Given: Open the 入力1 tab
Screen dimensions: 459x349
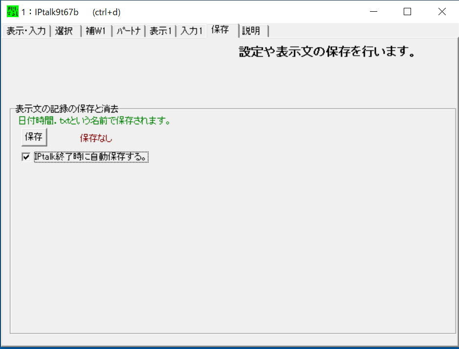Looking at the screenshot, I should click(191, 31).
